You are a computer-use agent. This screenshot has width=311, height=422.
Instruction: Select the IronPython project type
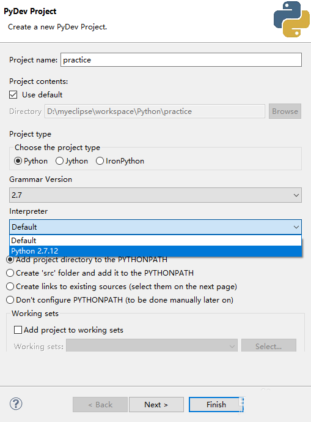coord(100,161)
